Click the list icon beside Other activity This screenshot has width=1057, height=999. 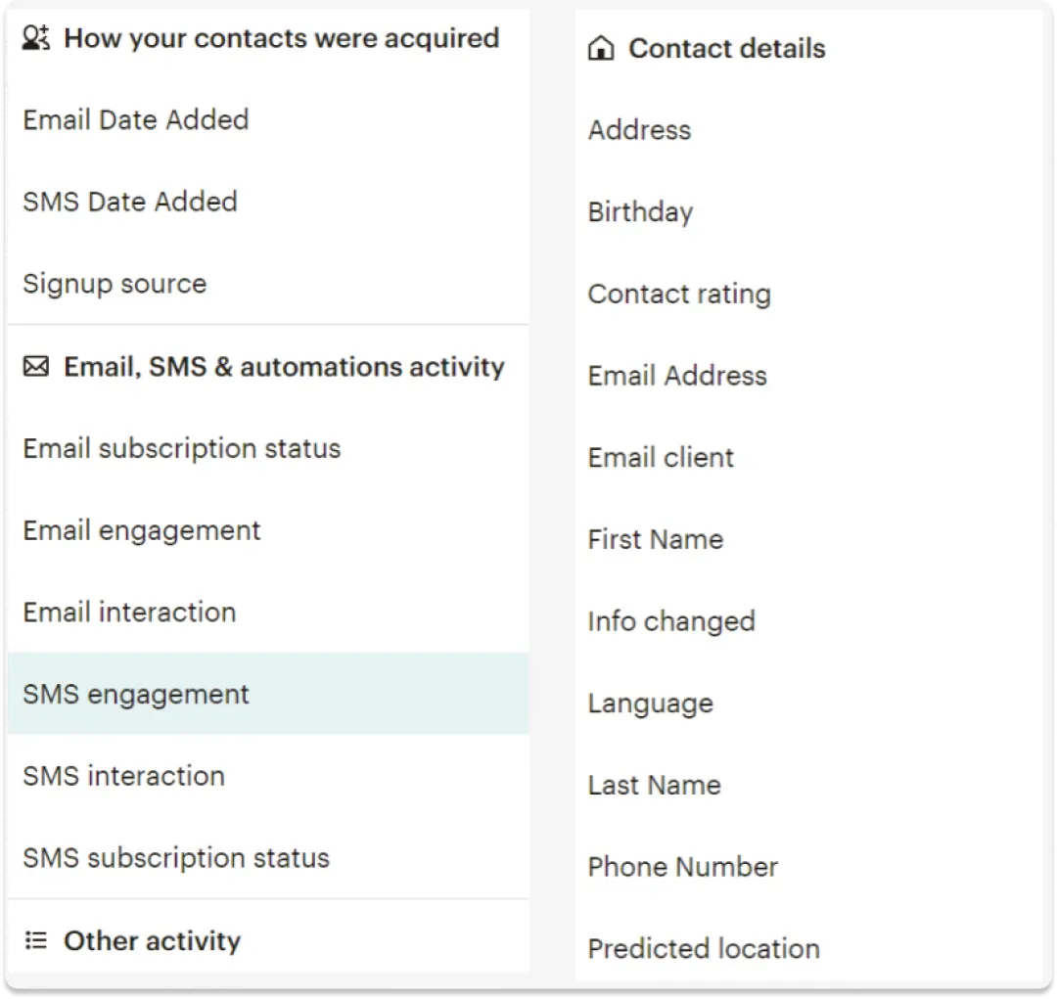(x=36, y=941)
